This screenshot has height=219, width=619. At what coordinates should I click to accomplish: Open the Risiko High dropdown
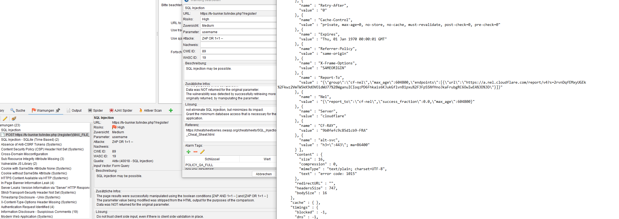pyautogui.click(x=238, y=19)
